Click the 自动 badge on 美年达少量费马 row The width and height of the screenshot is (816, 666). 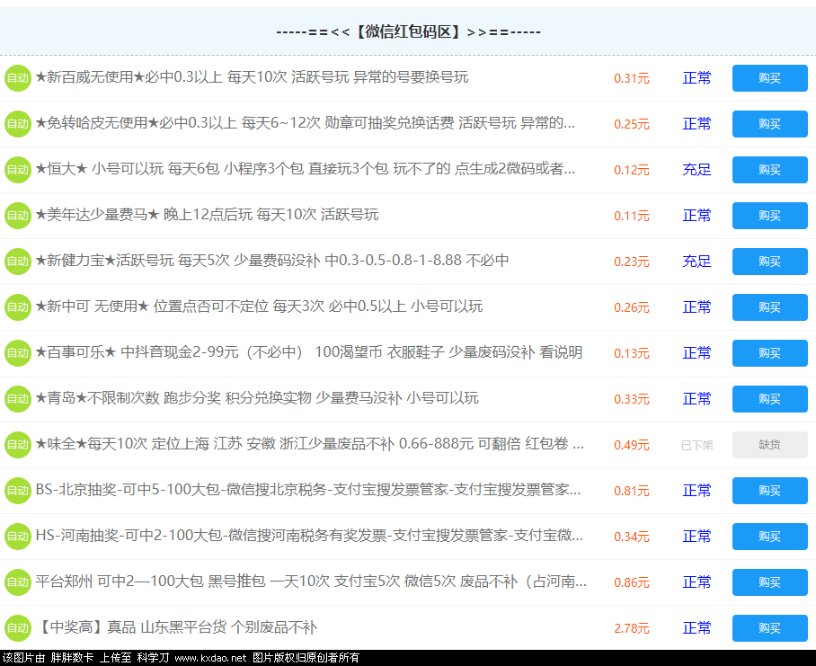(18, 216)
